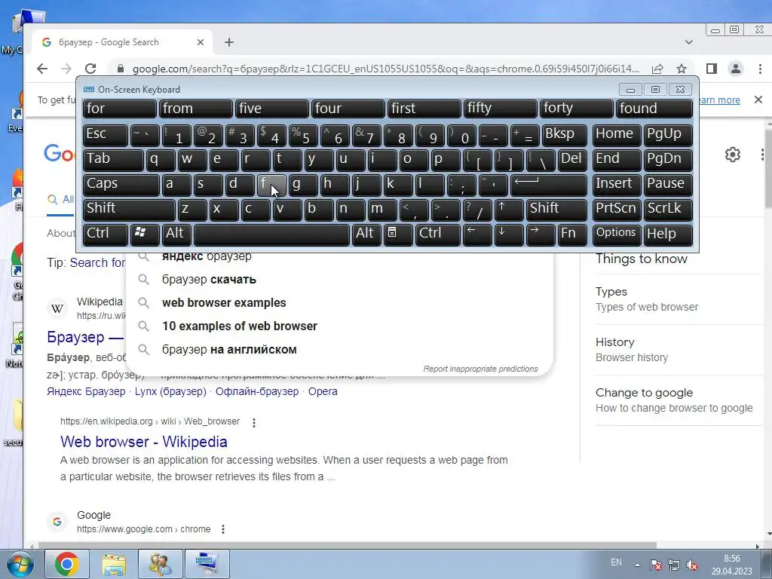
Task: Show hidden tray icons arrow
Action: [x=637, y=565]
